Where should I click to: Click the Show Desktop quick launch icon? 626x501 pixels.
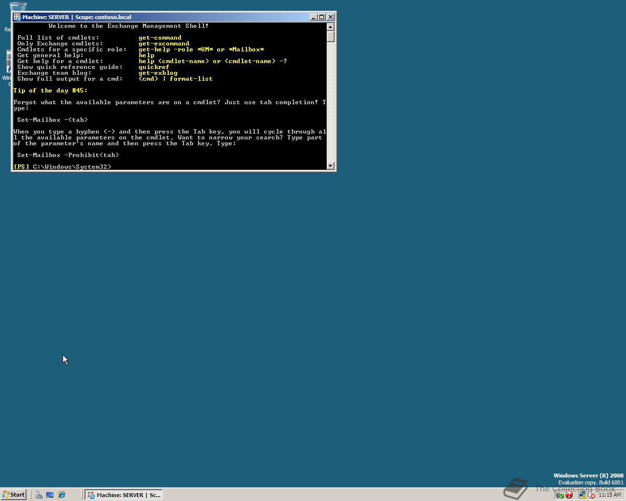[x=50, y=495]
